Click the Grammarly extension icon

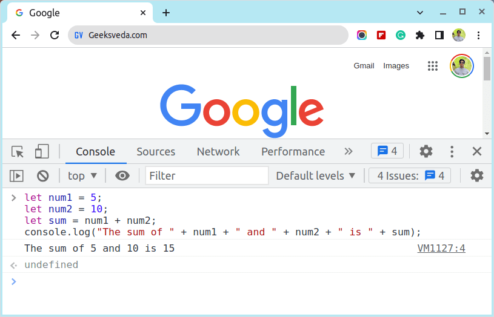tap(401, 35)
